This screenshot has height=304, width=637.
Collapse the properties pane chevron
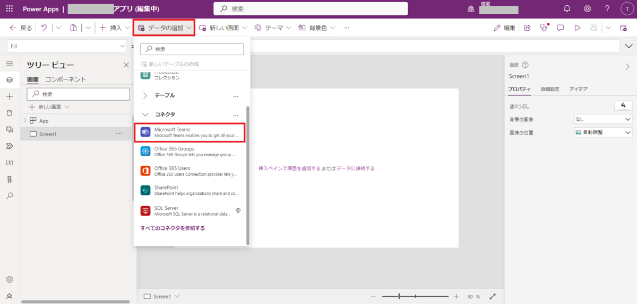[x=627, y=66]
